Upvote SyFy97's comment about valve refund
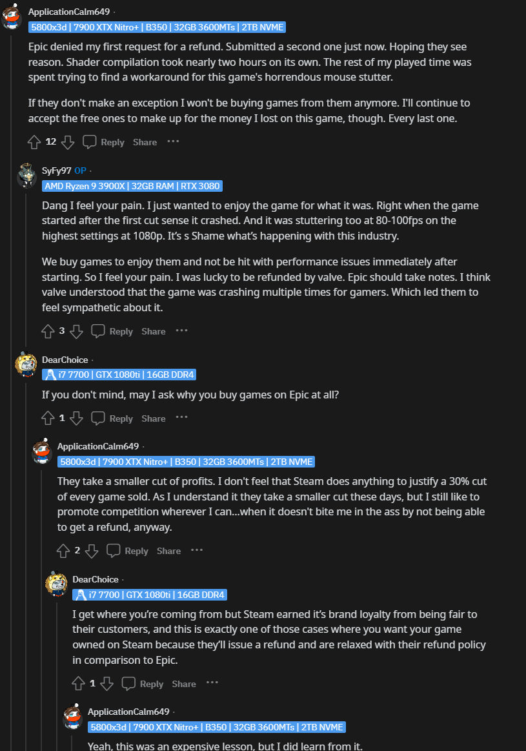The width and height of the screenshot is (526, 751). [x=48, y=331]
